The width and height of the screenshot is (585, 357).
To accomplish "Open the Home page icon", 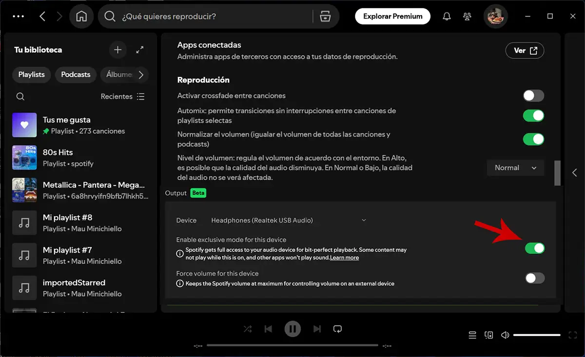I will point(81,16).
